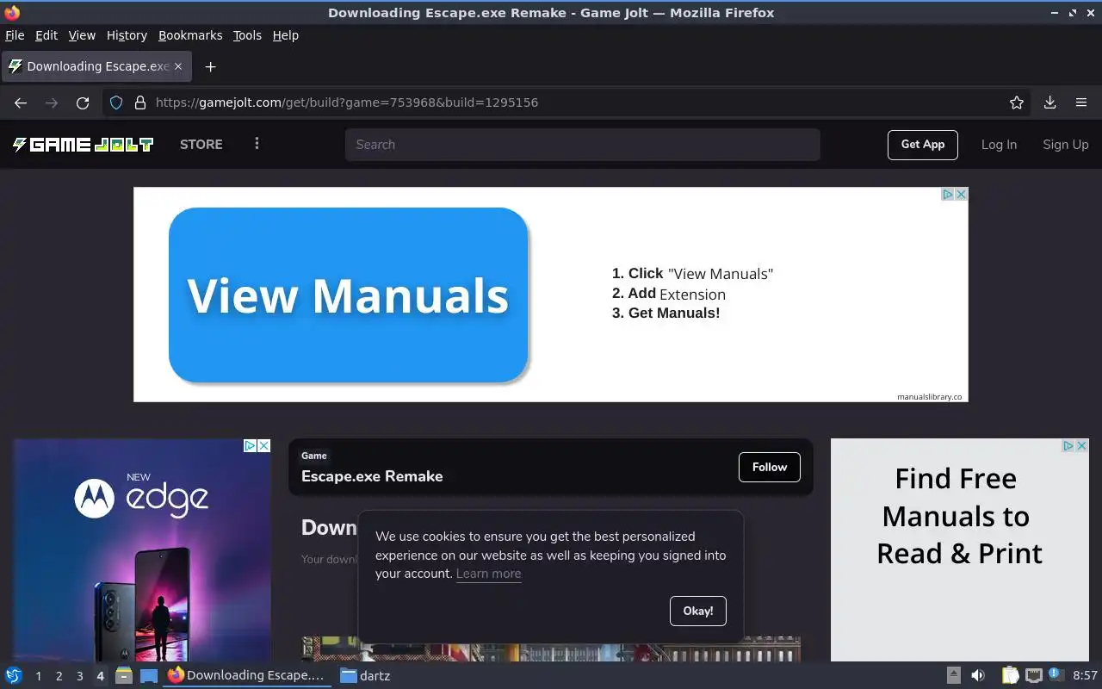
Task: Click the Game Jolt logo
Action: tap(83, 145)
